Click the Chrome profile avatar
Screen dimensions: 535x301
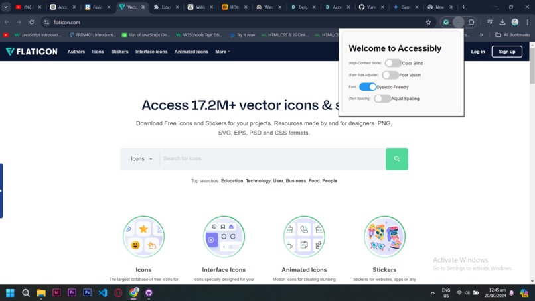click(x=515, y=22)
